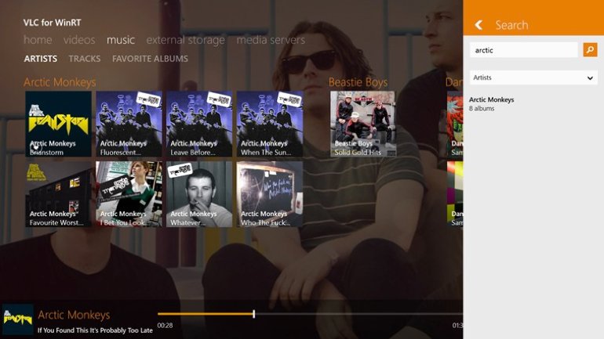Click the Beastie Boys artist heading
This screenshot has height=339, width=604.
(358, 82)
